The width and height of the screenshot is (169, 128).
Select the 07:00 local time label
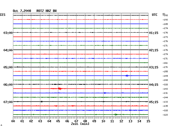(8, 102)
